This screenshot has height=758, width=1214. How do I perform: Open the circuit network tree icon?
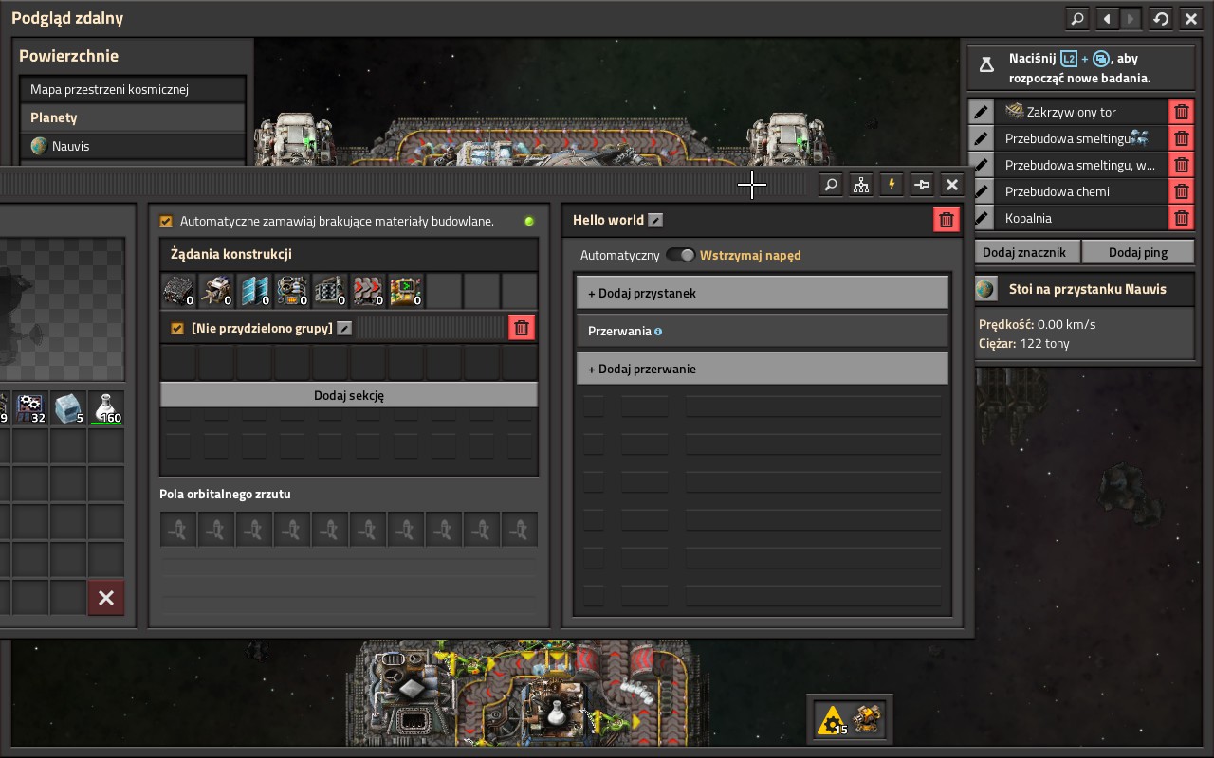point(861,185)
